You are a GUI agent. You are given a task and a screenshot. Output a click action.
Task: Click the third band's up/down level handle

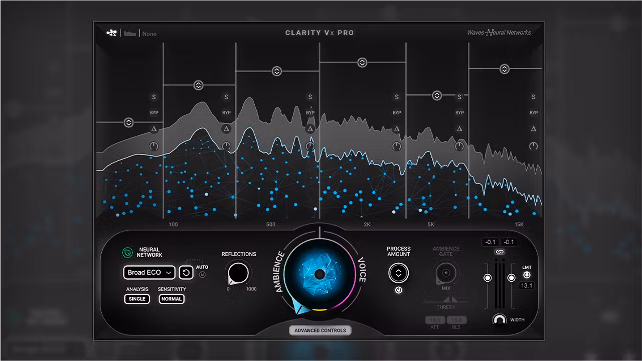click(277, 71)
